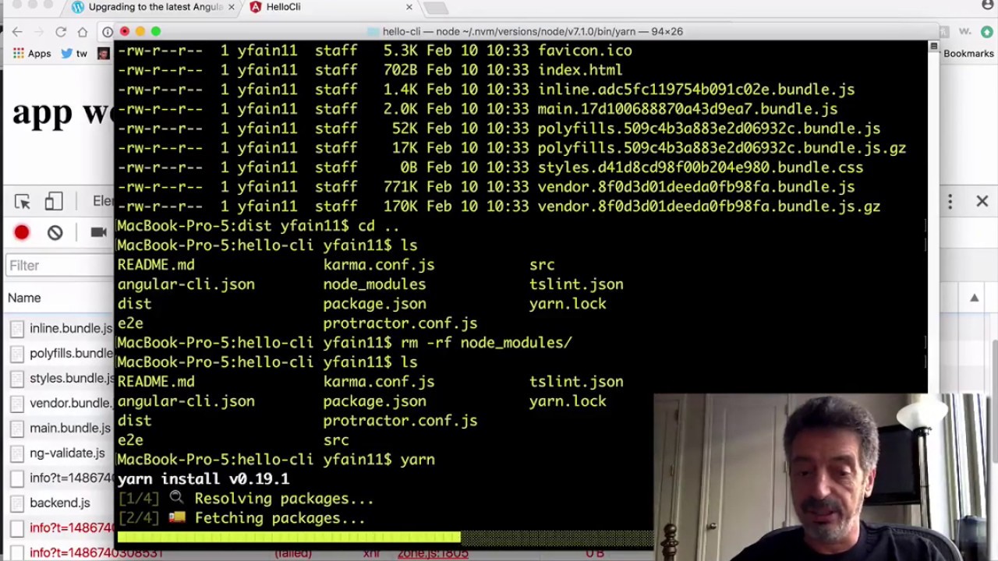Click node_modules in first ls output
The height and width of the screenshot is (561, 998).
tap(374, 284)
